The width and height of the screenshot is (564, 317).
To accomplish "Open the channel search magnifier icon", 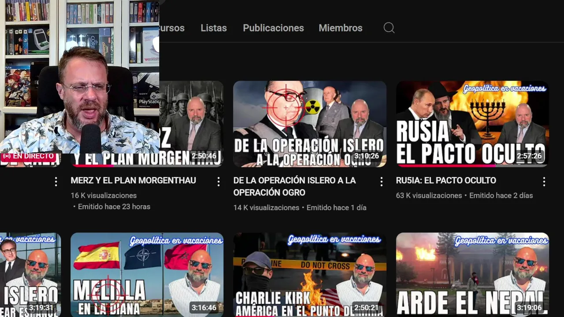I will [x=389, y=28].
